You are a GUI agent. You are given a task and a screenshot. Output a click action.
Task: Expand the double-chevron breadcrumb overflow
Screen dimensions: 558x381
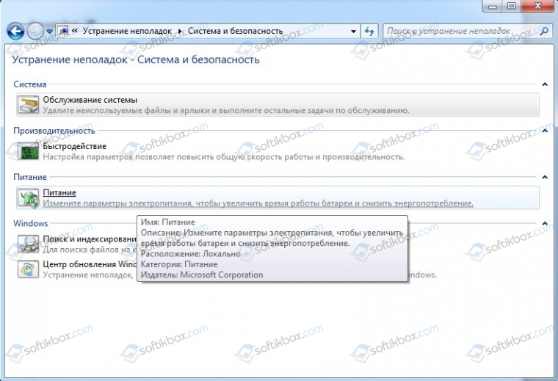(x=75, y=31)
